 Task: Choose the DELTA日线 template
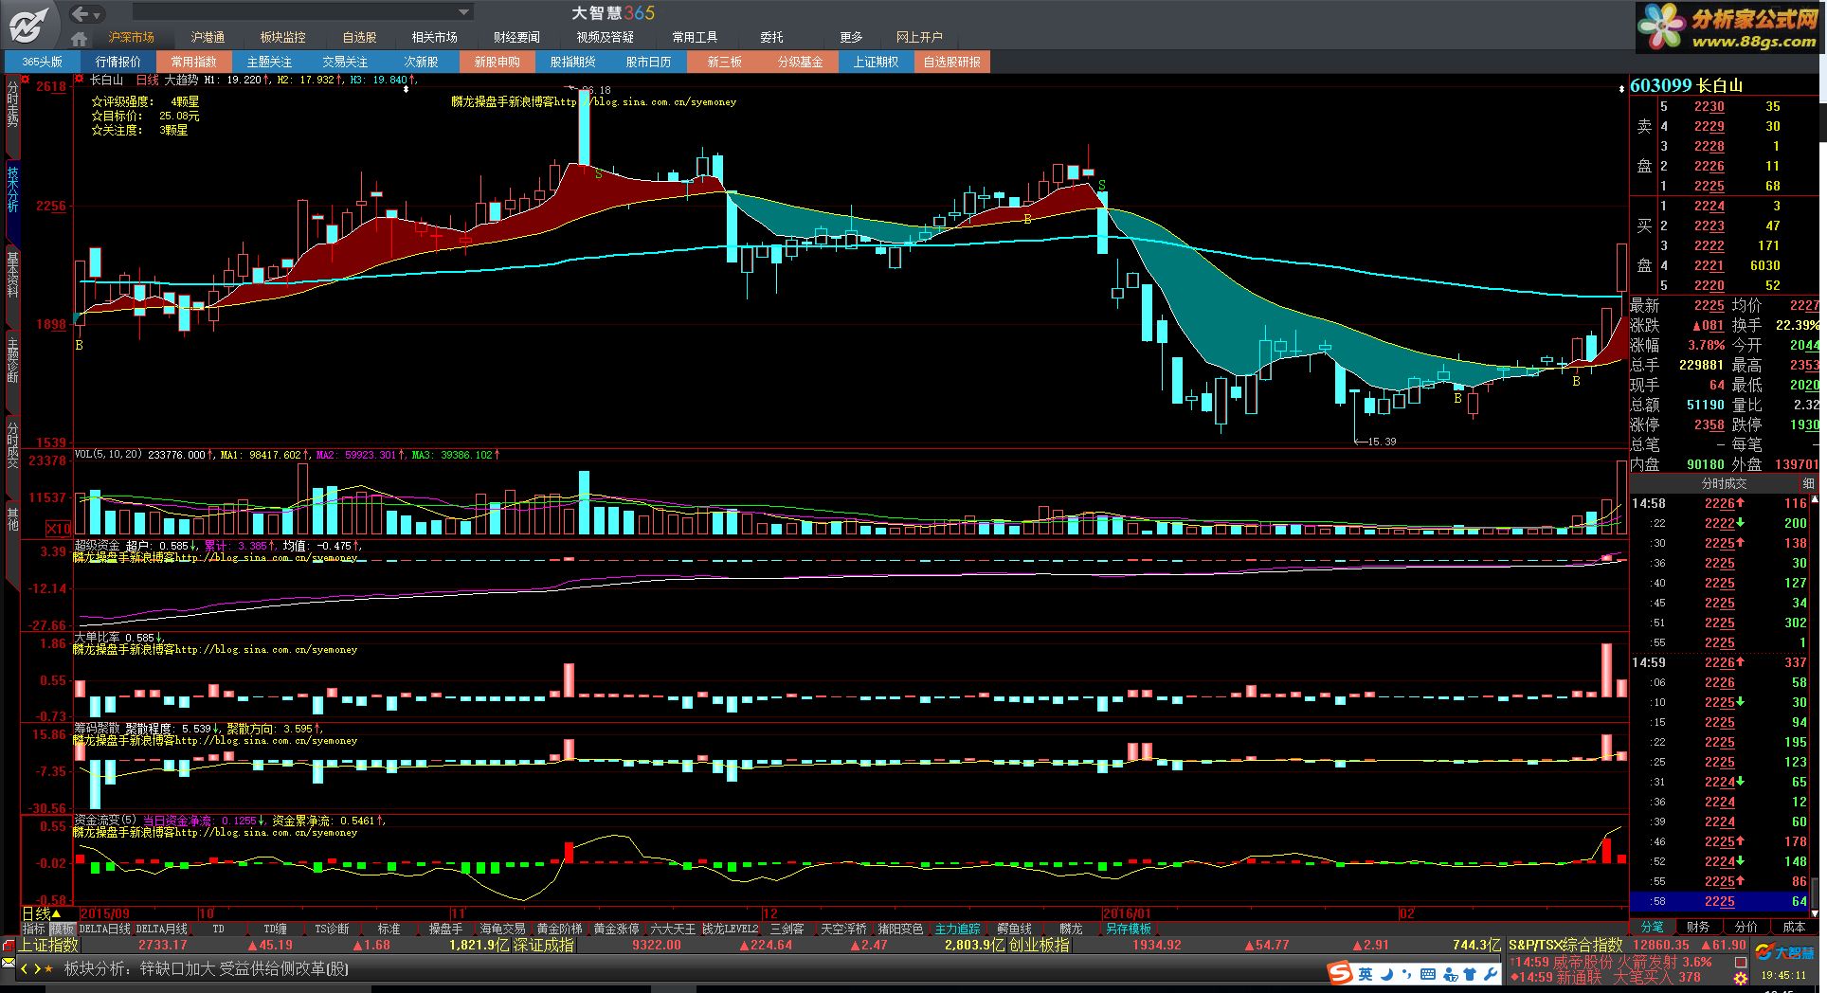pyautogui.click(x=104, y=929)
